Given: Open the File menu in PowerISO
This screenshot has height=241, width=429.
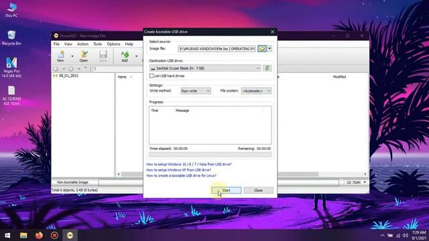Looking at the screenshot, I should click(56, 44).
